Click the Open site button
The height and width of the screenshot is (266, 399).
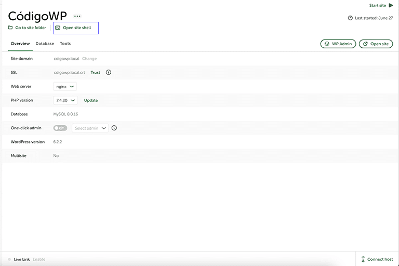[376, 44]
